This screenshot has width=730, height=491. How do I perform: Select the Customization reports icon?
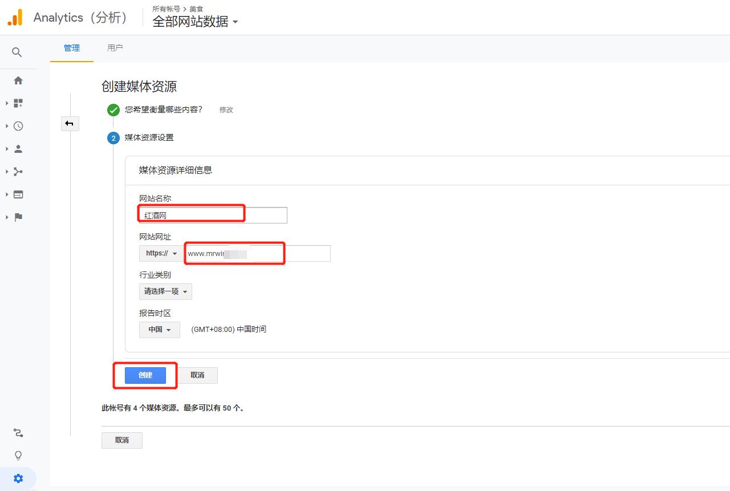click(x=18, y=103)
